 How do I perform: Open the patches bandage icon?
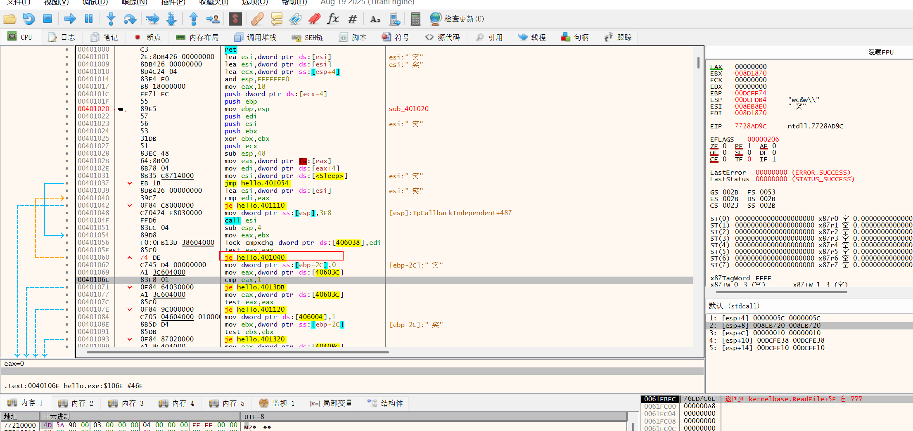click(257, 19)
